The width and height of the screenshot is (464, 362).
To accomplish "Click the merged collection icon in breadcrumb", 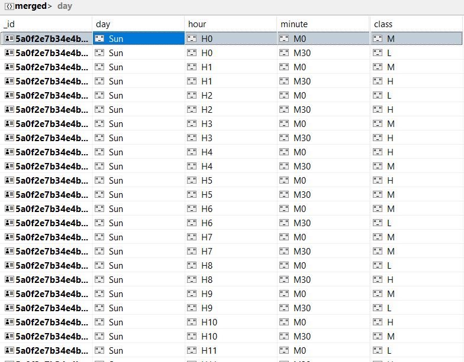I will point(9,6).
